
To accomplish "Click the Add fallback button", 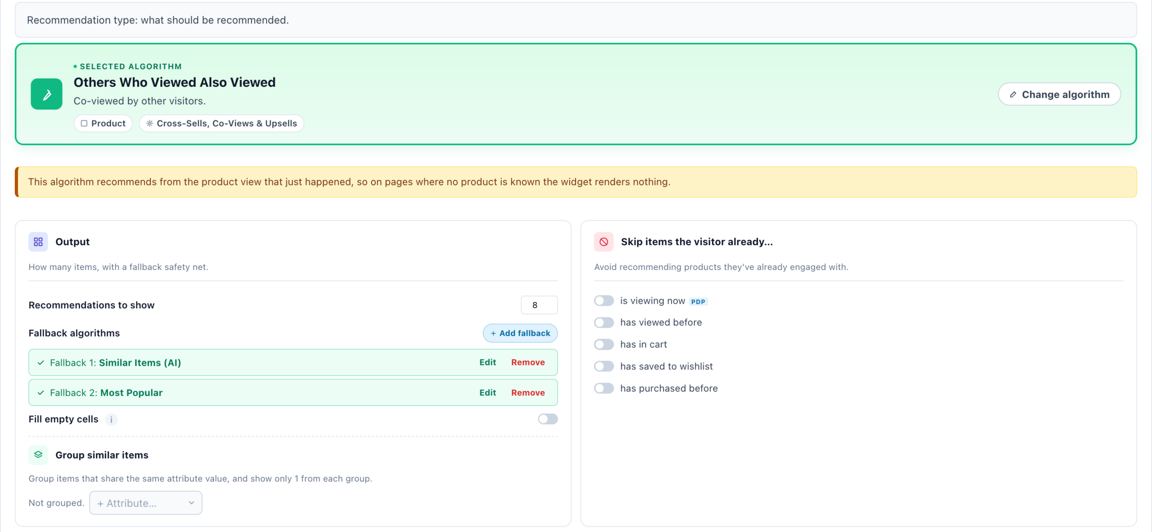I will point(520,333).
